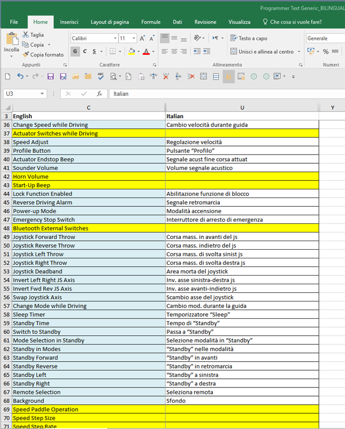The image size is (345, 429).
Task: Decrease font size with smaller A icon
Action: [151, 38]
